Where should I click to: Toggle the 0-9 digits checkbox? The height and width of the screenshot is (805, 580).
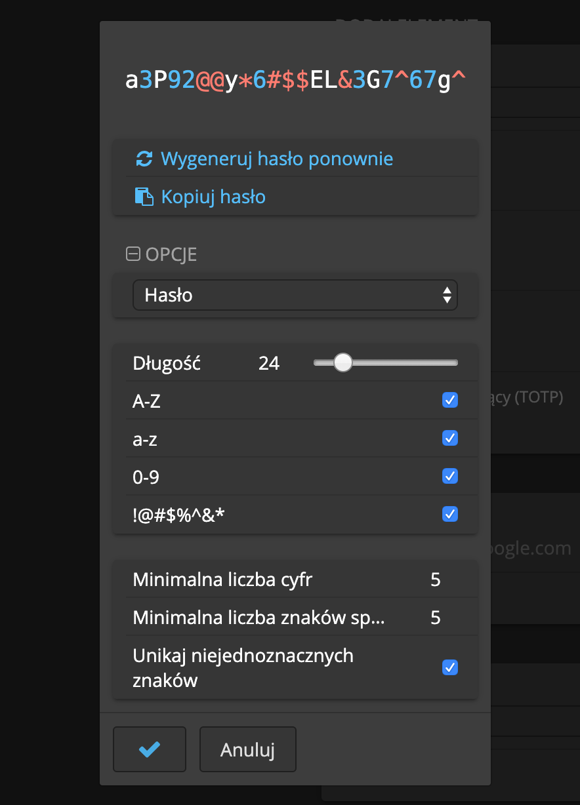click(x=450, y=476)
